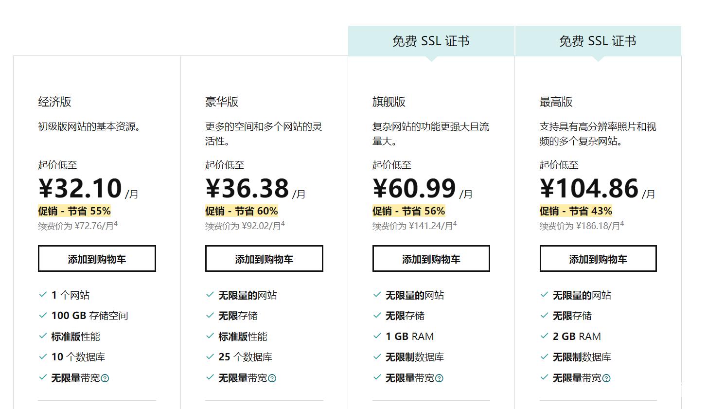
Task: Click bandwidth help icon in 旗舰版 plan
Action: 439,378
